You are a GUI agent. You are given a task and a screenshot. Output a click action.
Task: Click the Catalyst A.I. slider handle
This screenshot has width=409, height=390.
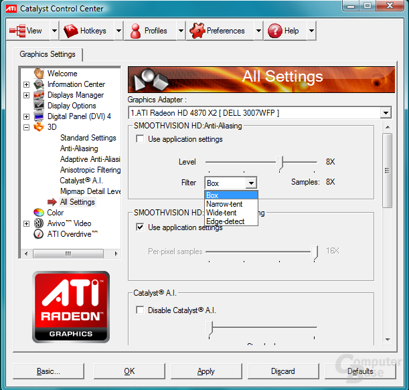[210, 328]
